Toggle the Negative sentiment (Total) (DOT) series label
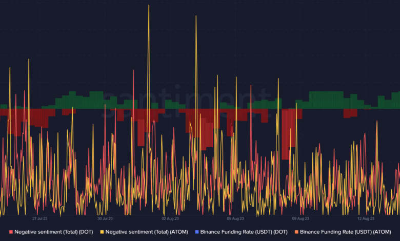Viewport: 400px width, 241px height. pyautogui.click(x=55, y=232)
